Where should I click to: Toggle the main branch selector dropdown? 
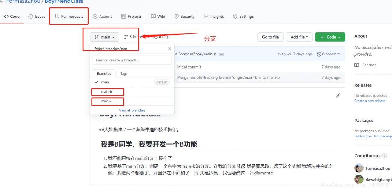(x=104, y=37)
